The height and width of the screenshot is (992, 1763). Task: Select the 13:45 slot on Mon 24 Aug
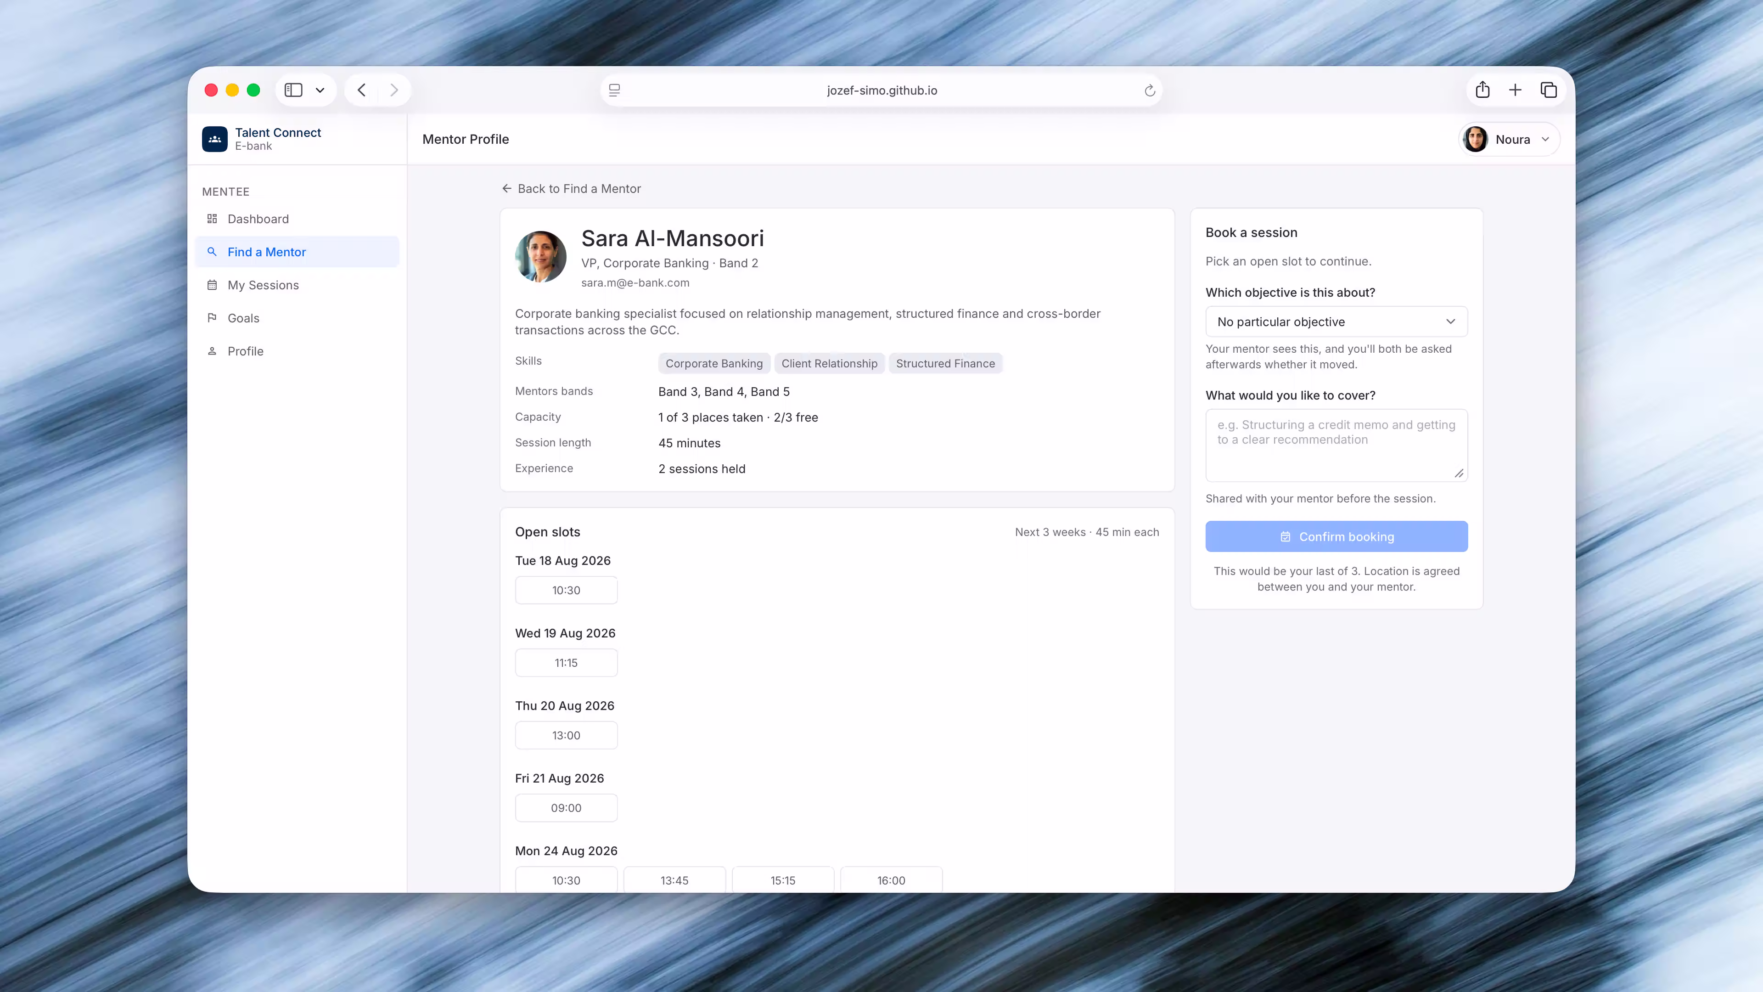tap(674, 880)
